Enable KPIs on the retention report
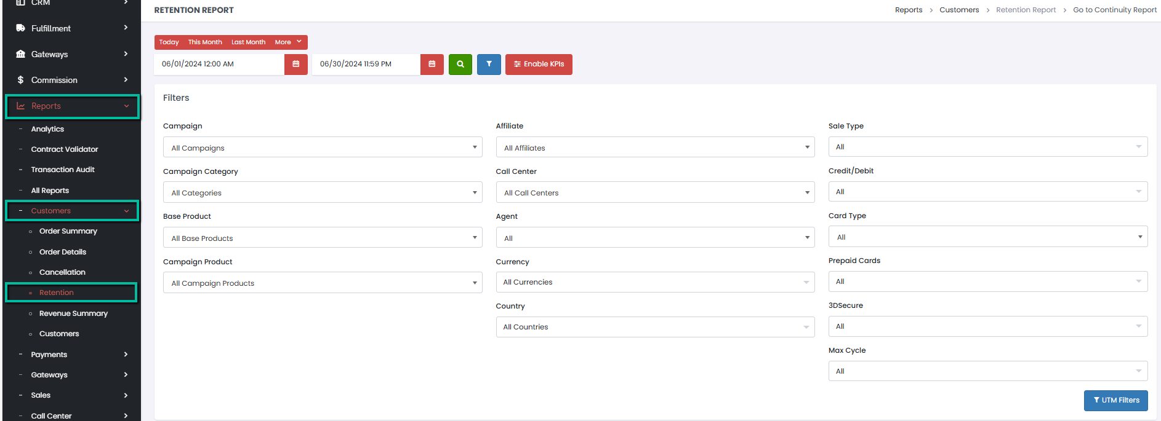 tap(539, 64)
